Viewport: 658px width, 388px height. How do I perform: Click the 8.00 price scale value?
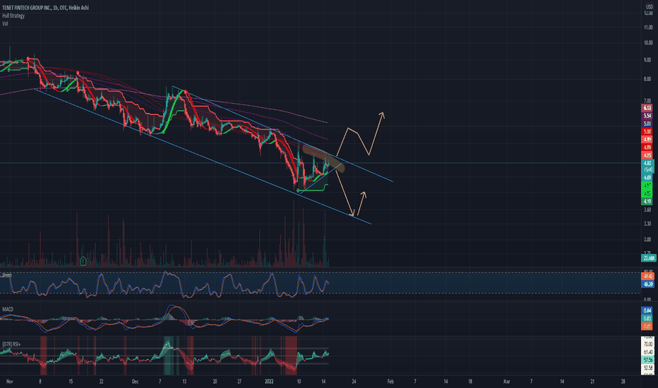click(x=648, y=79)
